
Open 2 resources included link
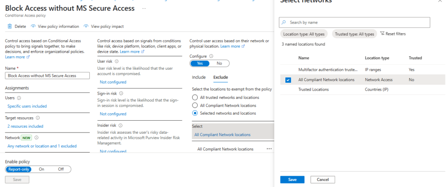click(x=25, y=126)
